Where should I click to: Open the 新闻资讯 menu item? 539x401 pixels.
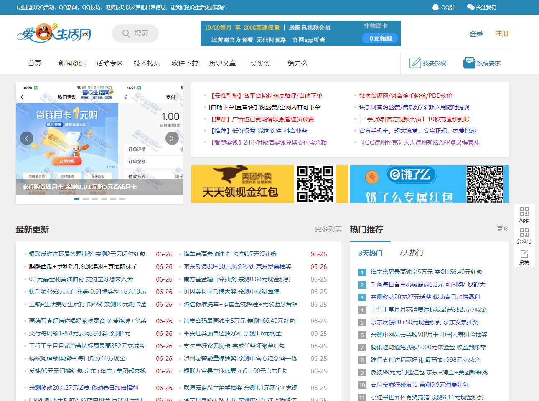click(x=72, y=63)
